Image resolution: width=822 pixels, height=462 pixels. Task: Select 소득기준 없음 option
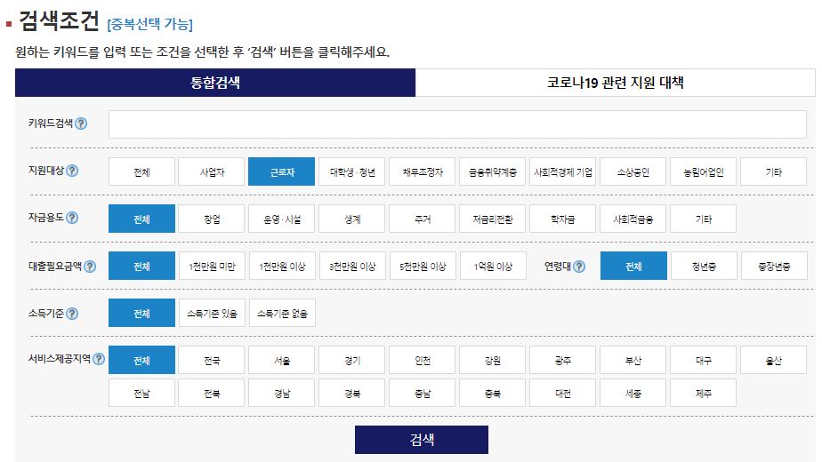tap(282, 314)
